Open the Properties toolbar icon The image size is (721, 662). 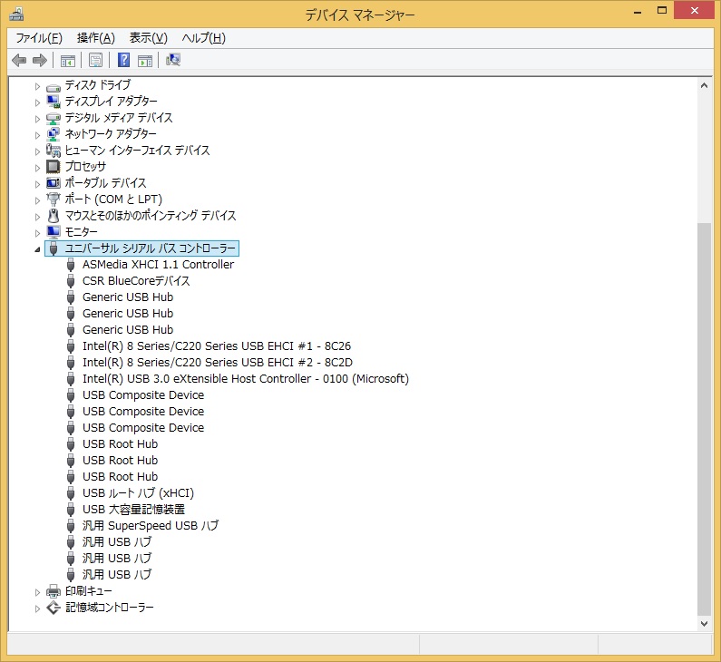point(95,60)
